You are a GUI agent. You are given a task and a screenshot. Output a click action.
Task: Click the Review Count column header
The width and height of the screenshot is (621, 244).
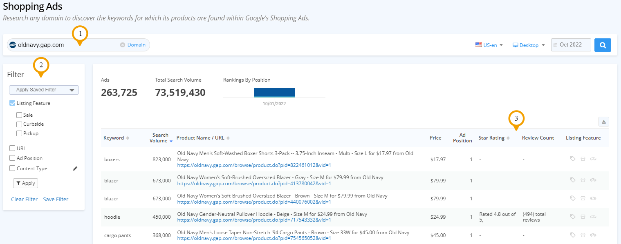point(538,138)
